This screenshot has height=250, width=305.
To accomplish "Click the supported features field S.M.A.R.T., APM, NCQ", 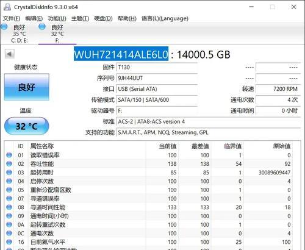I will click(x=209, y=132).
